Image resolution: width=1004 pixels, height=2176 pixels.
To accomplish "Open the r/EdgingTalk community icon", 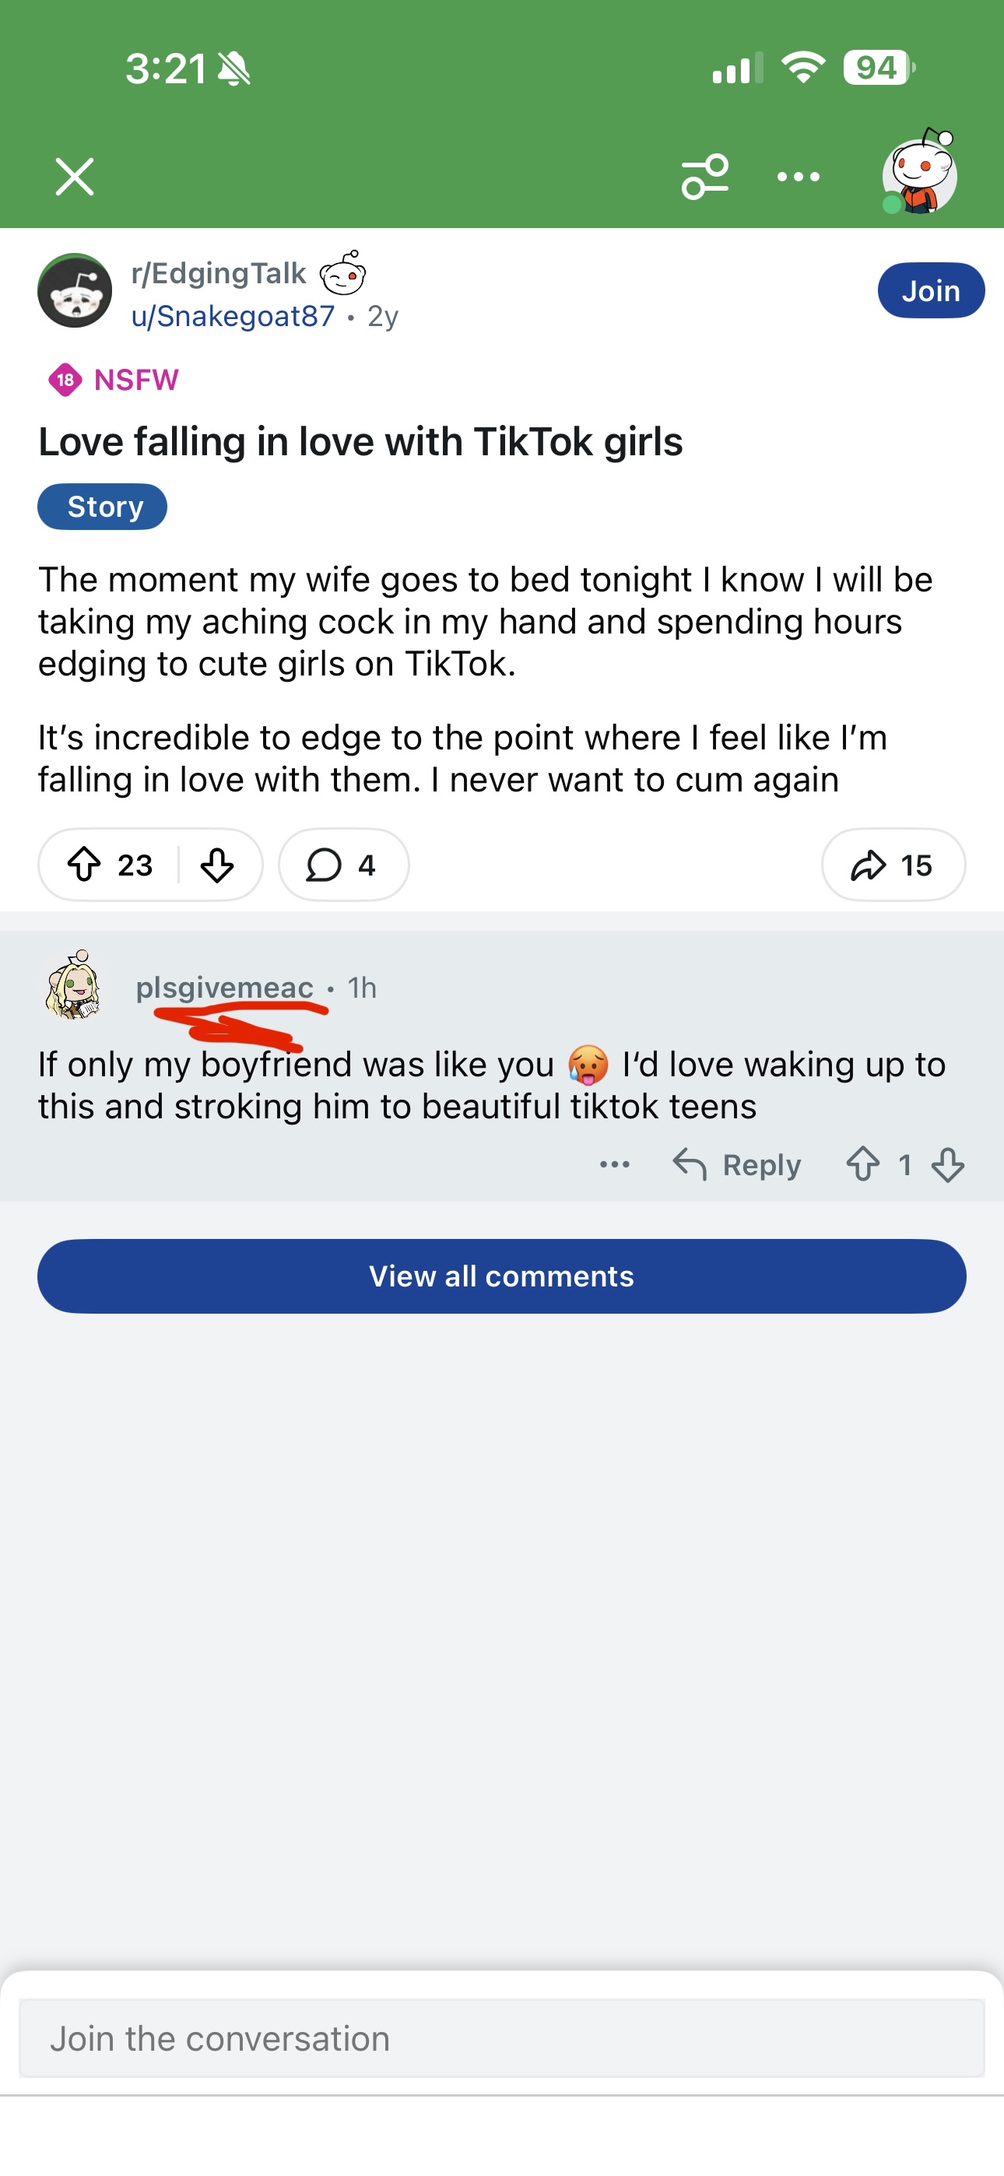I will point(75,290).
